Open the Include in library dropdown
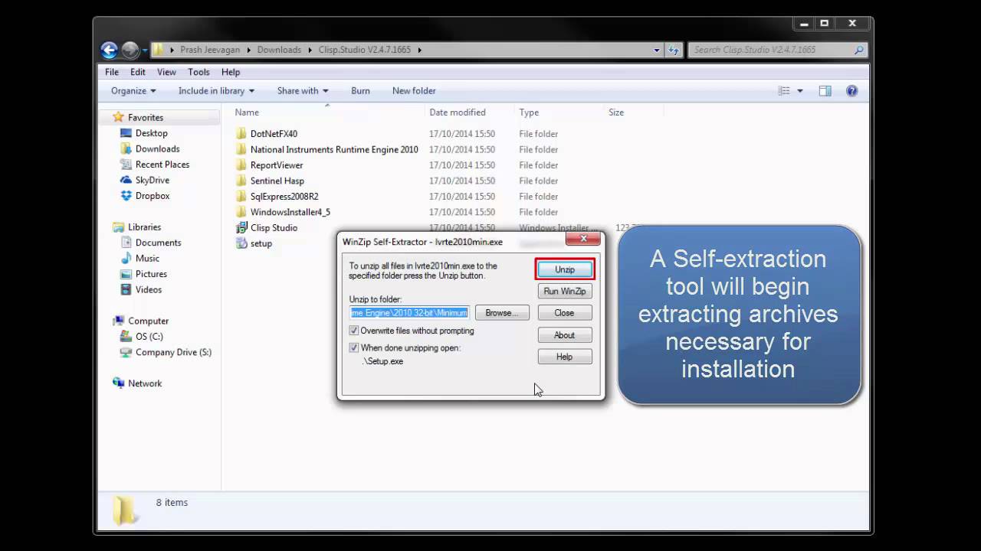 tap(216, 90)
